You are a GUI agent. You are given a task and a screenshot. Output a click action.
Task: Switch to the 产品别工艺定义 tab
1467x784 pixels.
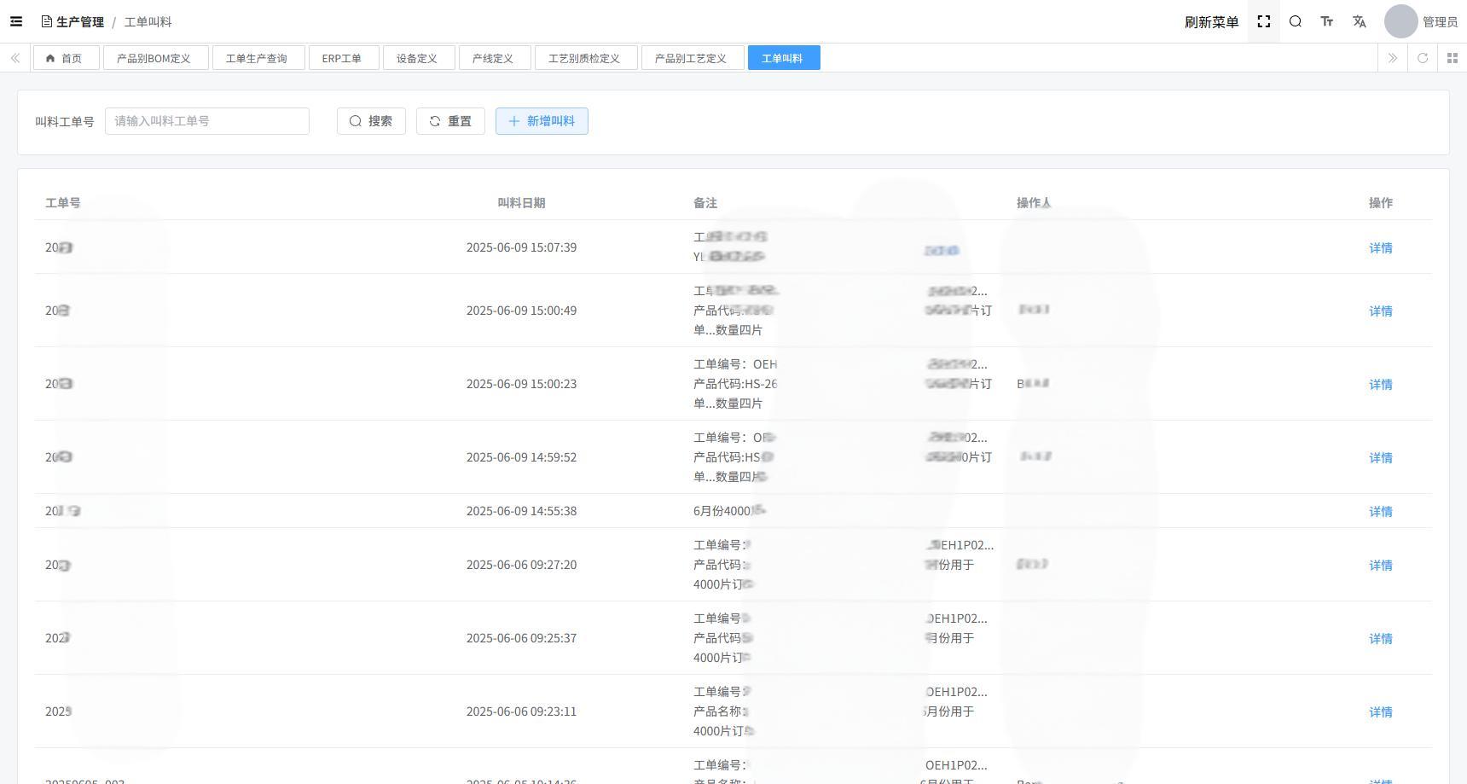(691, 58)
